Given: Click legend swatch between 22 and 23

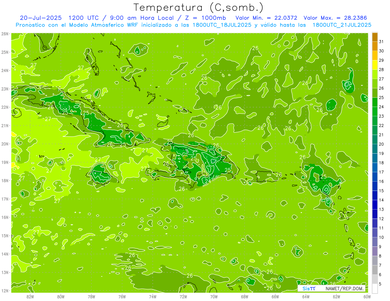Looking at the screenshot, I should click(x=375, y=121).
